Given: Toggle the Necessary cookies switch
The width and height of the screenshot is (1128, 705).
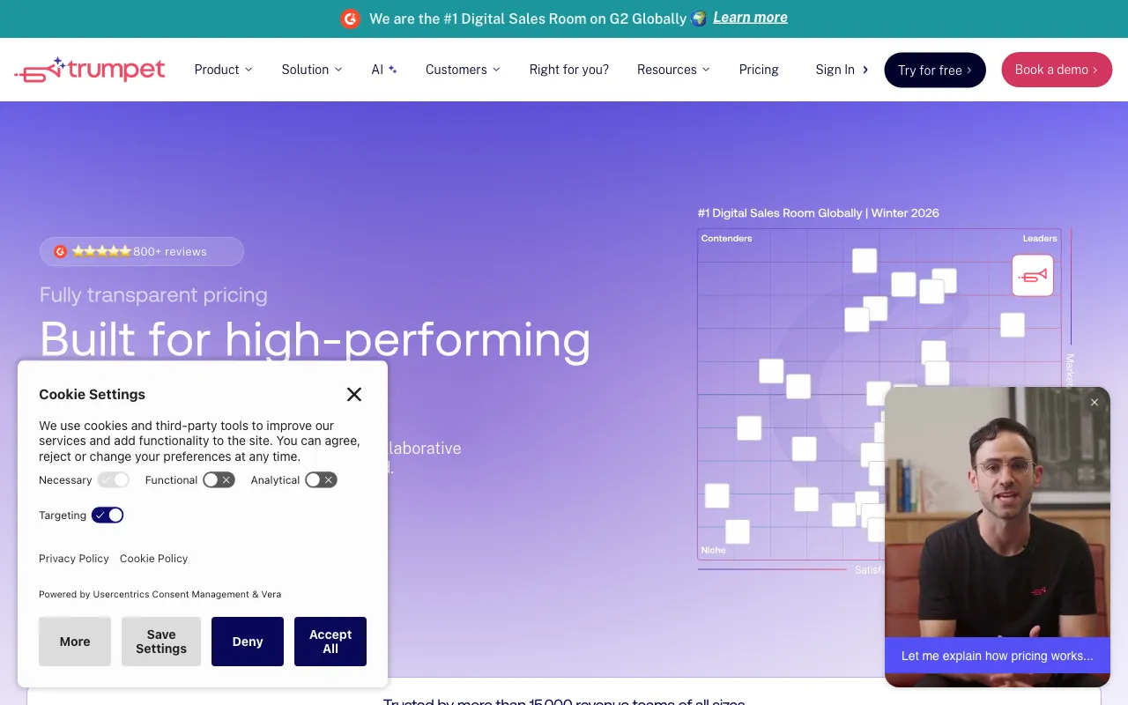Looking at the screenshot, I should (x=114, y=480).
